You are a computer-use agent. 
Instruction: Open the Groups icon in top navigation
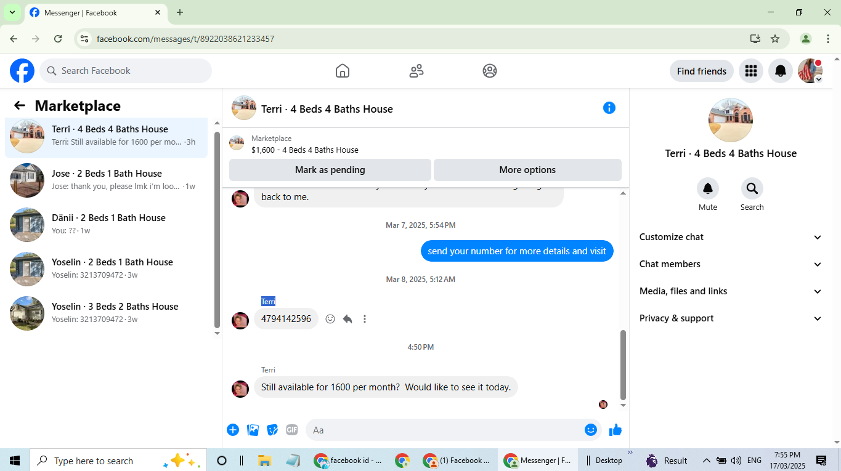coord(490,71)
